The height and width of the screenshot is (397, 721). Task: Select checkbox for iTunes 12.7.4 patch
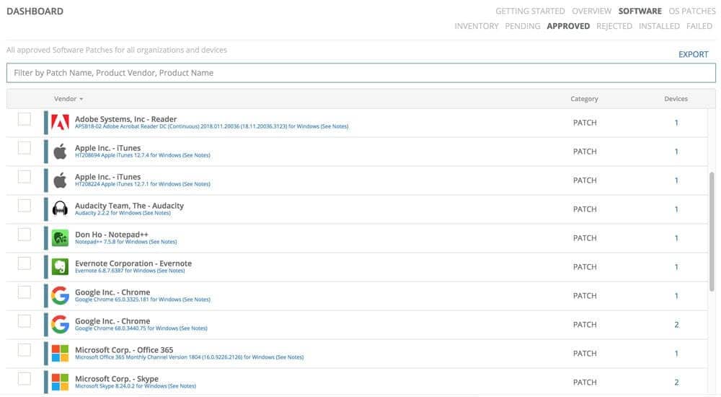(x=25, y=148)
